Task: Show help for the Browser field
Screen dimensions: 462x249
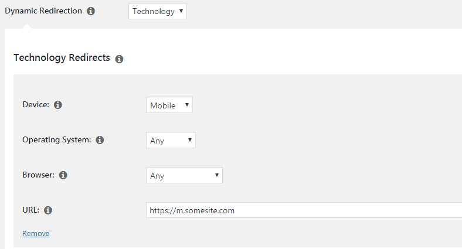Action: pyautogui.click(x=63, y=175)
